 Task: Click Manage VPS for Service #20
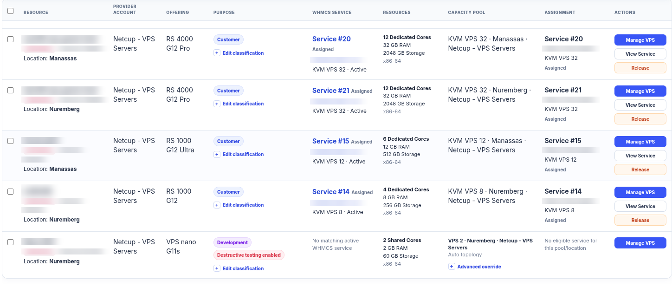tap(640, 40)
